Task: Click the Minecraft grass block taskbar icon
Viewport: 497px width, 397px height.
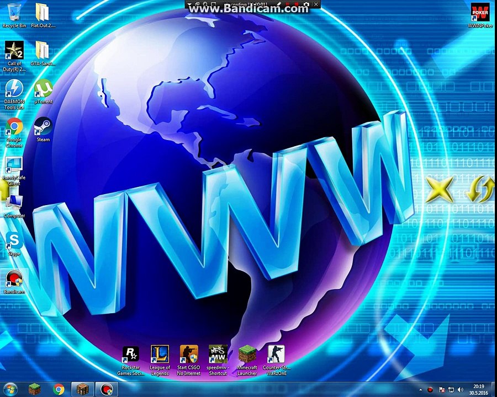Action: coord(35,389)
